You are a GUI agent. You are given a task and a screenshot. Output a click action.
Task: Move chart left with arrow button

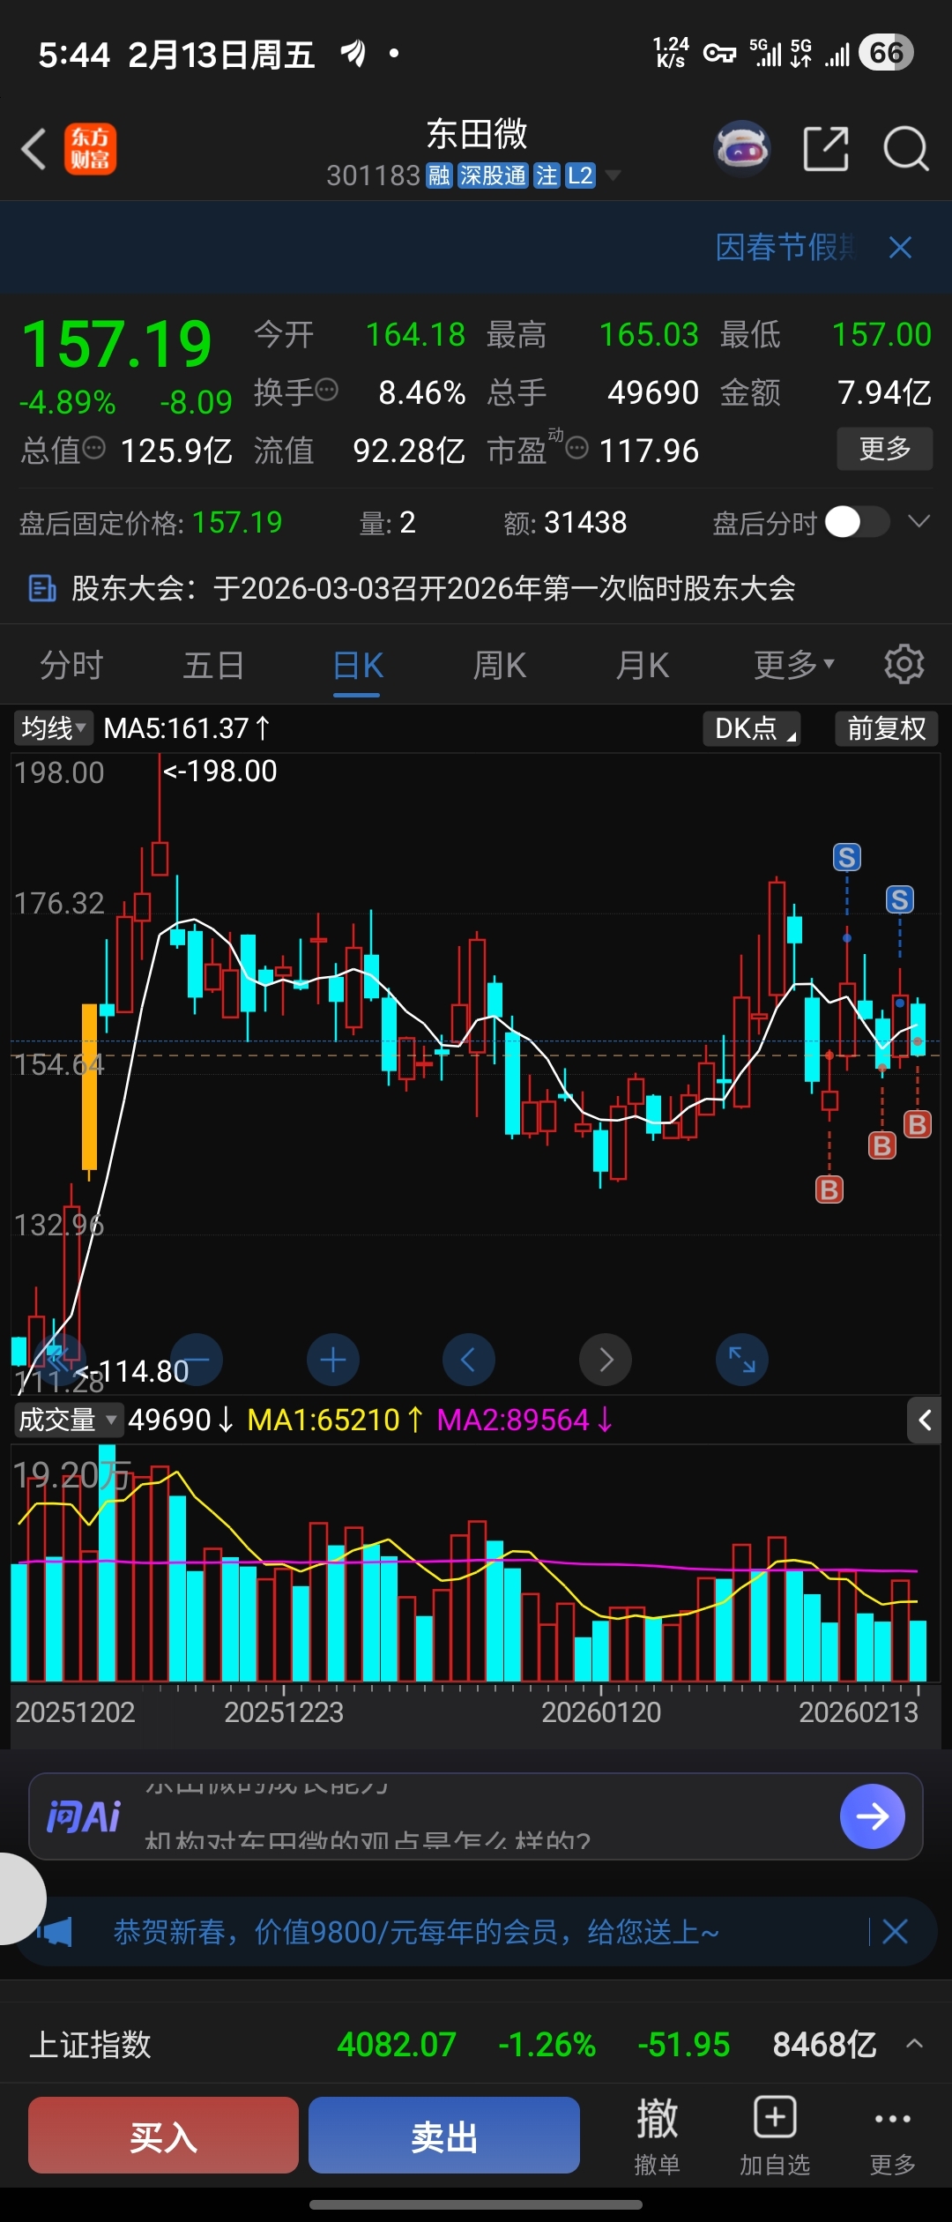point(469,1360)
